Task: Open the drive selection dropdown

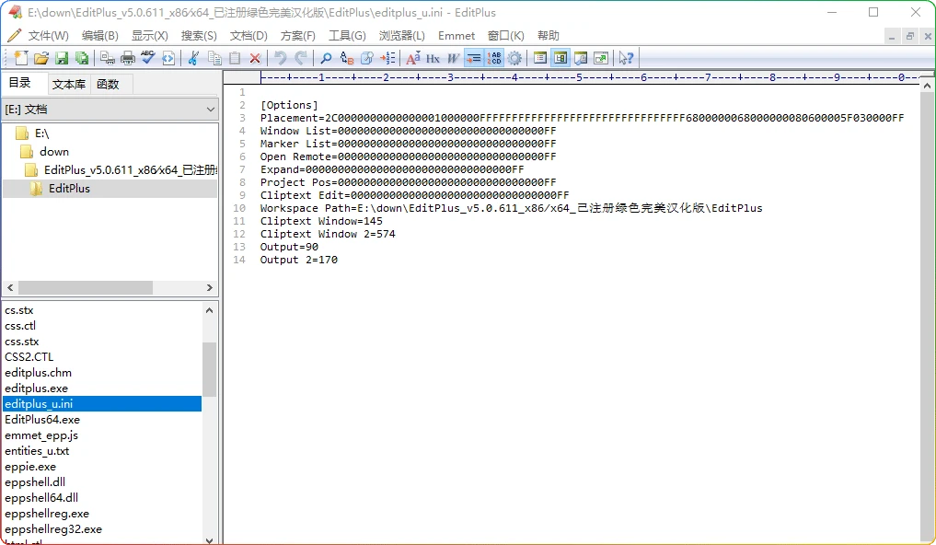Action: point(211,110)
